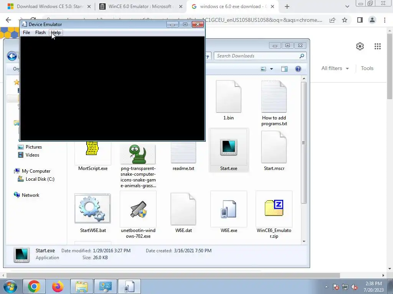Click the Explorer file list scroll up arrow
Viewport: 393px width, 294px height.
304,79
